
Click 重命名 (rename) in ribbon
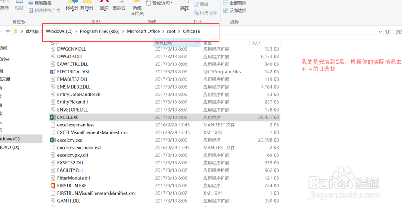tap(119, 8)
